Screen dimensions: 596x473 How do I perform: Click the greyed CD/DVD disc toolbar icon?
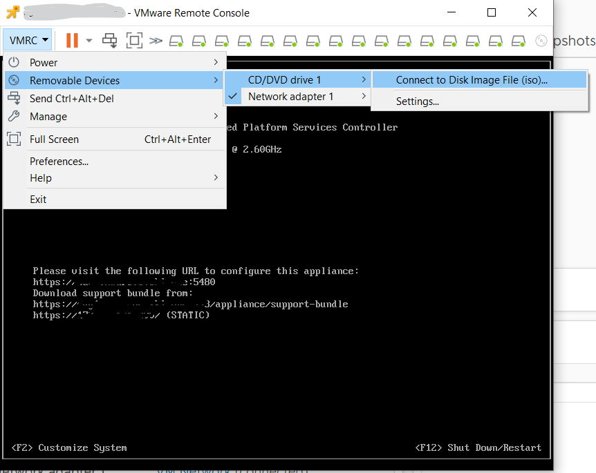pos(541,41)
